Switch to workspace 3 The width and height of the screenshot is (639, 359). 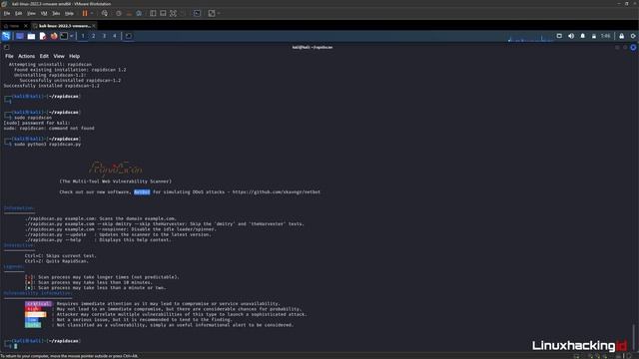point(104,36)
